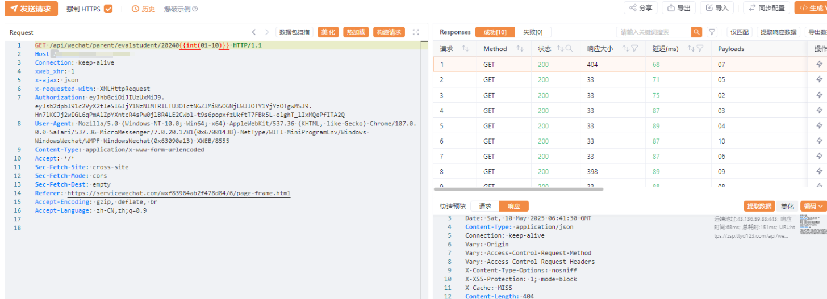
Task: Open the 历史 history panel
Action: coord(143,9)
